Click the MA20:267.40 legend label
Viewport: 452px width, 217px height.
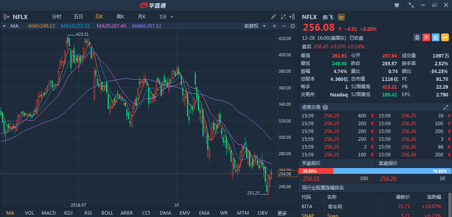coord(111,26)
